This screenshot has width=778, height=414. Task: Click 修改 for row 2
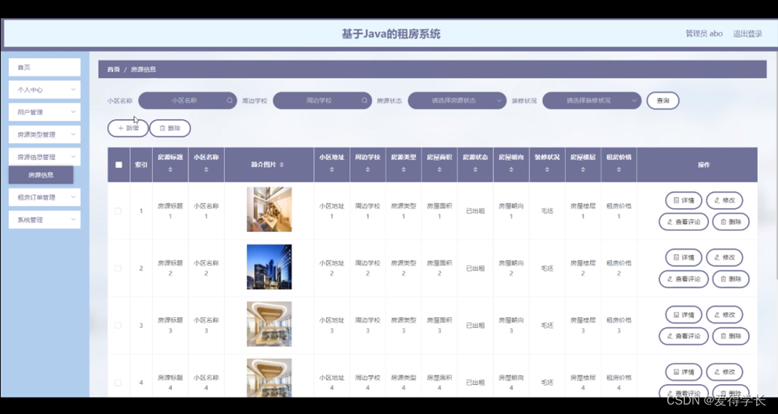tap(724, 258)
